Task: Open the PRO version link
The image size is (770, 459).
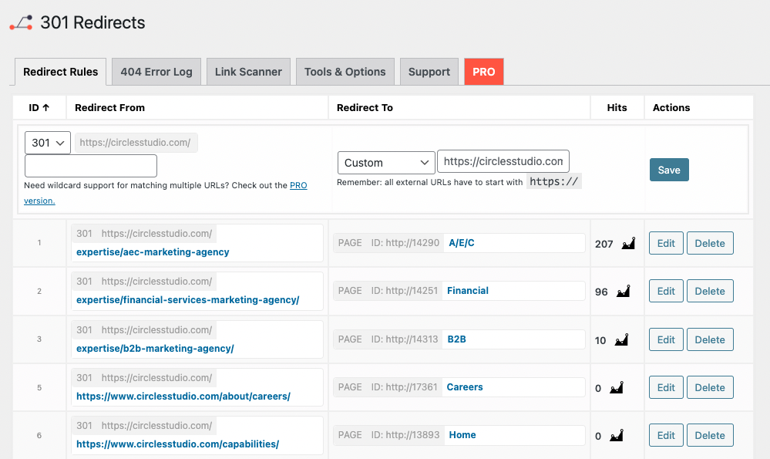Action: 298,185
